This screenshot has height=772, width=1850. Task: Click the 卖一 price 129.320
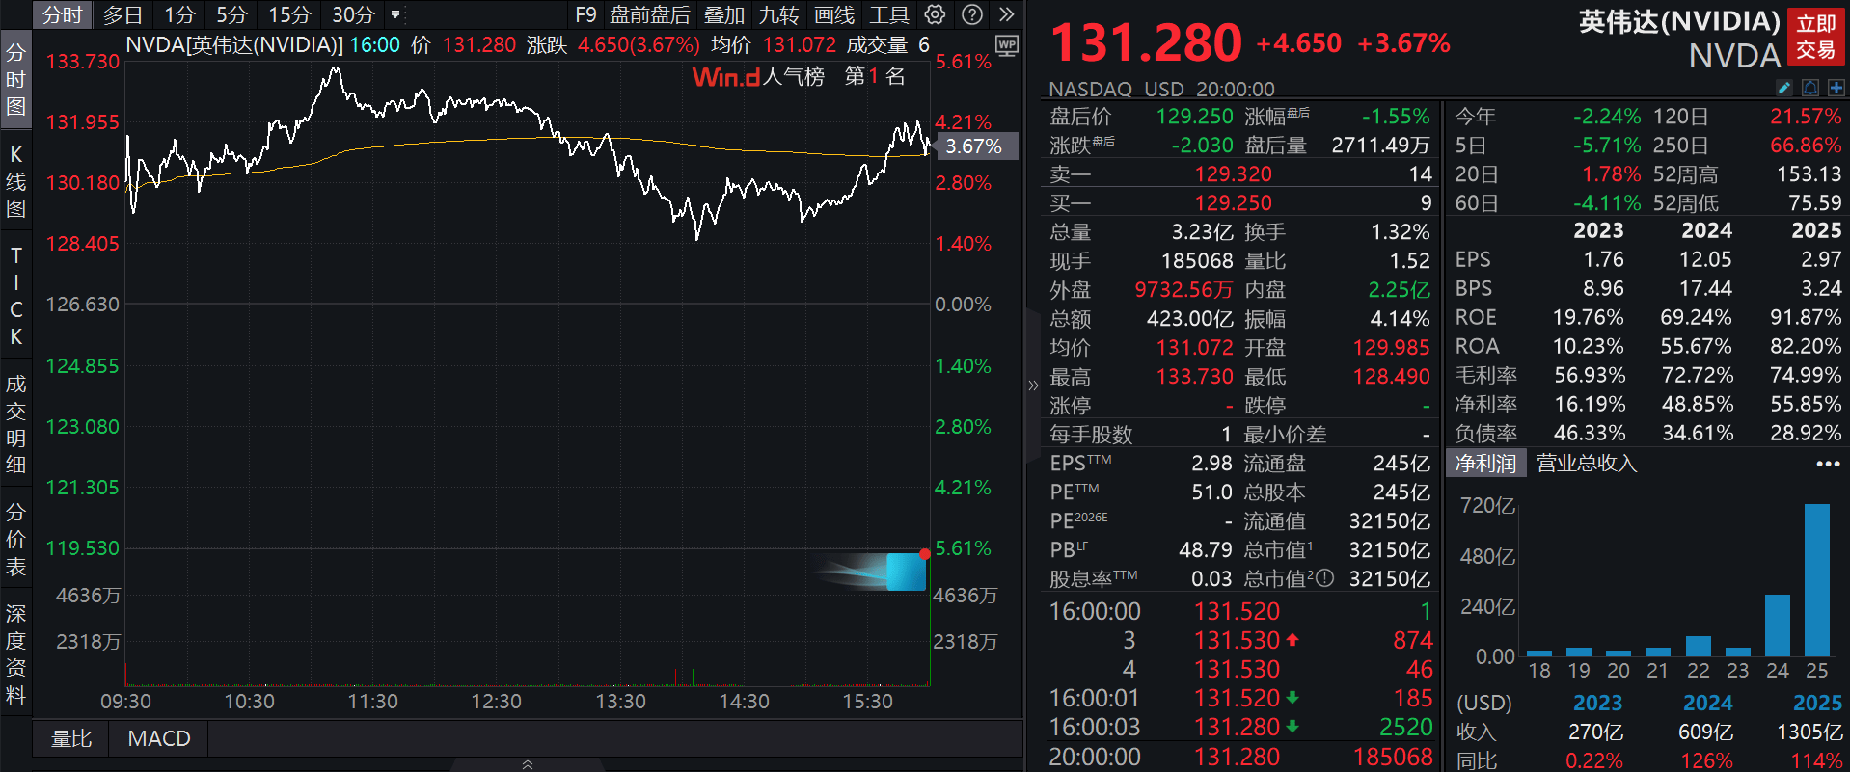click(x=1234, y=174)
